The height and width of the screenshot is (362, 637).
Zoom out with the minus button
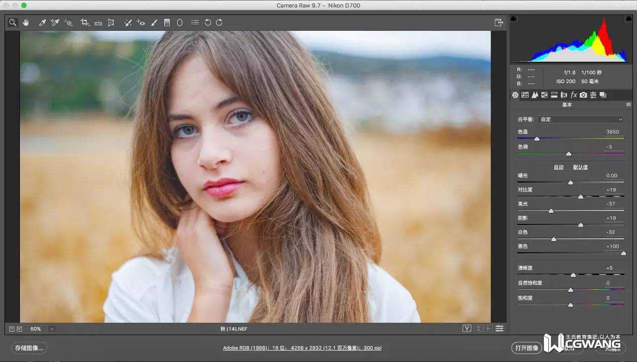pyautogui.click(x=12, y=329)
